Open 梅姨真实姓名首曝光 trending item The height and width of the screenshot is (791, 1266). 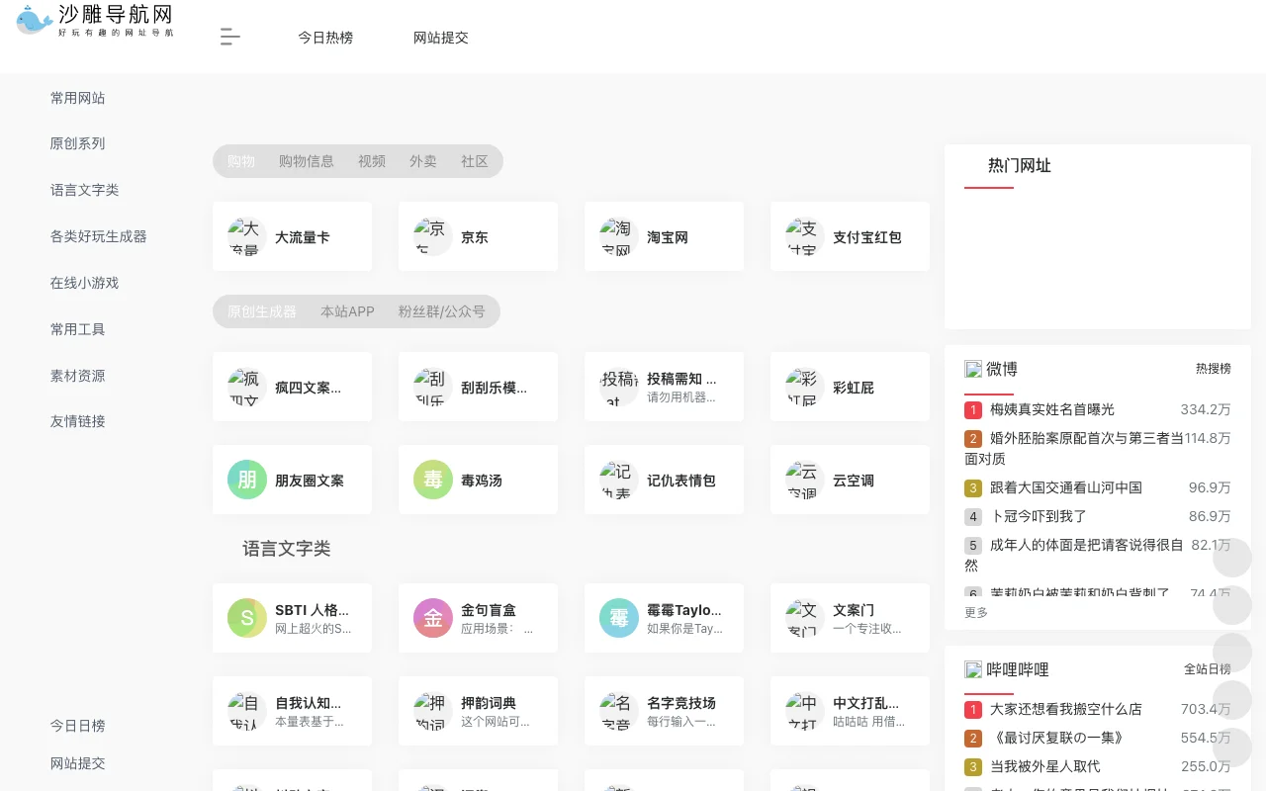[x=1052, y=409]
